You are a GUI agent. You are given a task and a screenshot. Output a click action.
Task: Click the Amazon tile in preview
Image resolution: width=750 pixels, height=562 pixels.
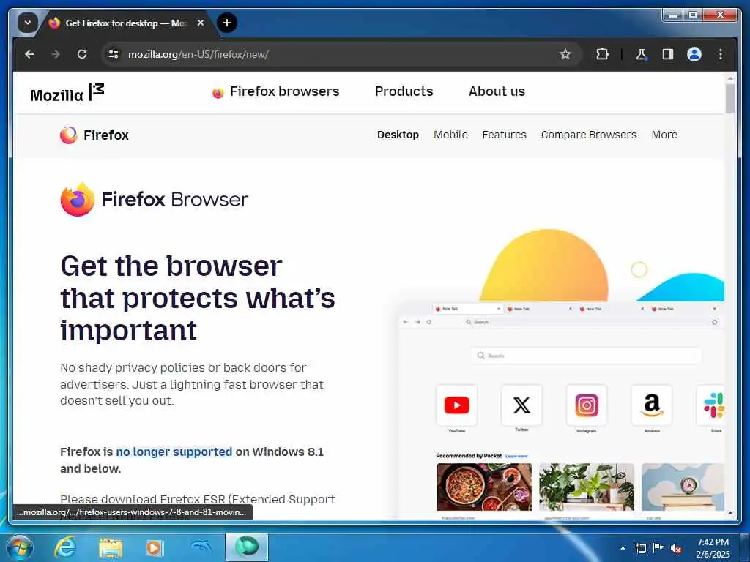tap(651, 405)
